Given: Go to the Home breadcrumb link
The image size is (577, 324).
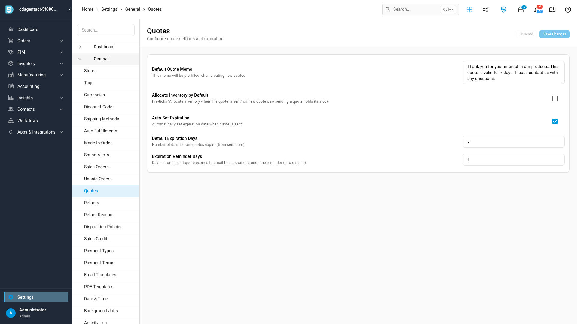Looking at the screenshot, I should click(88, 9).
